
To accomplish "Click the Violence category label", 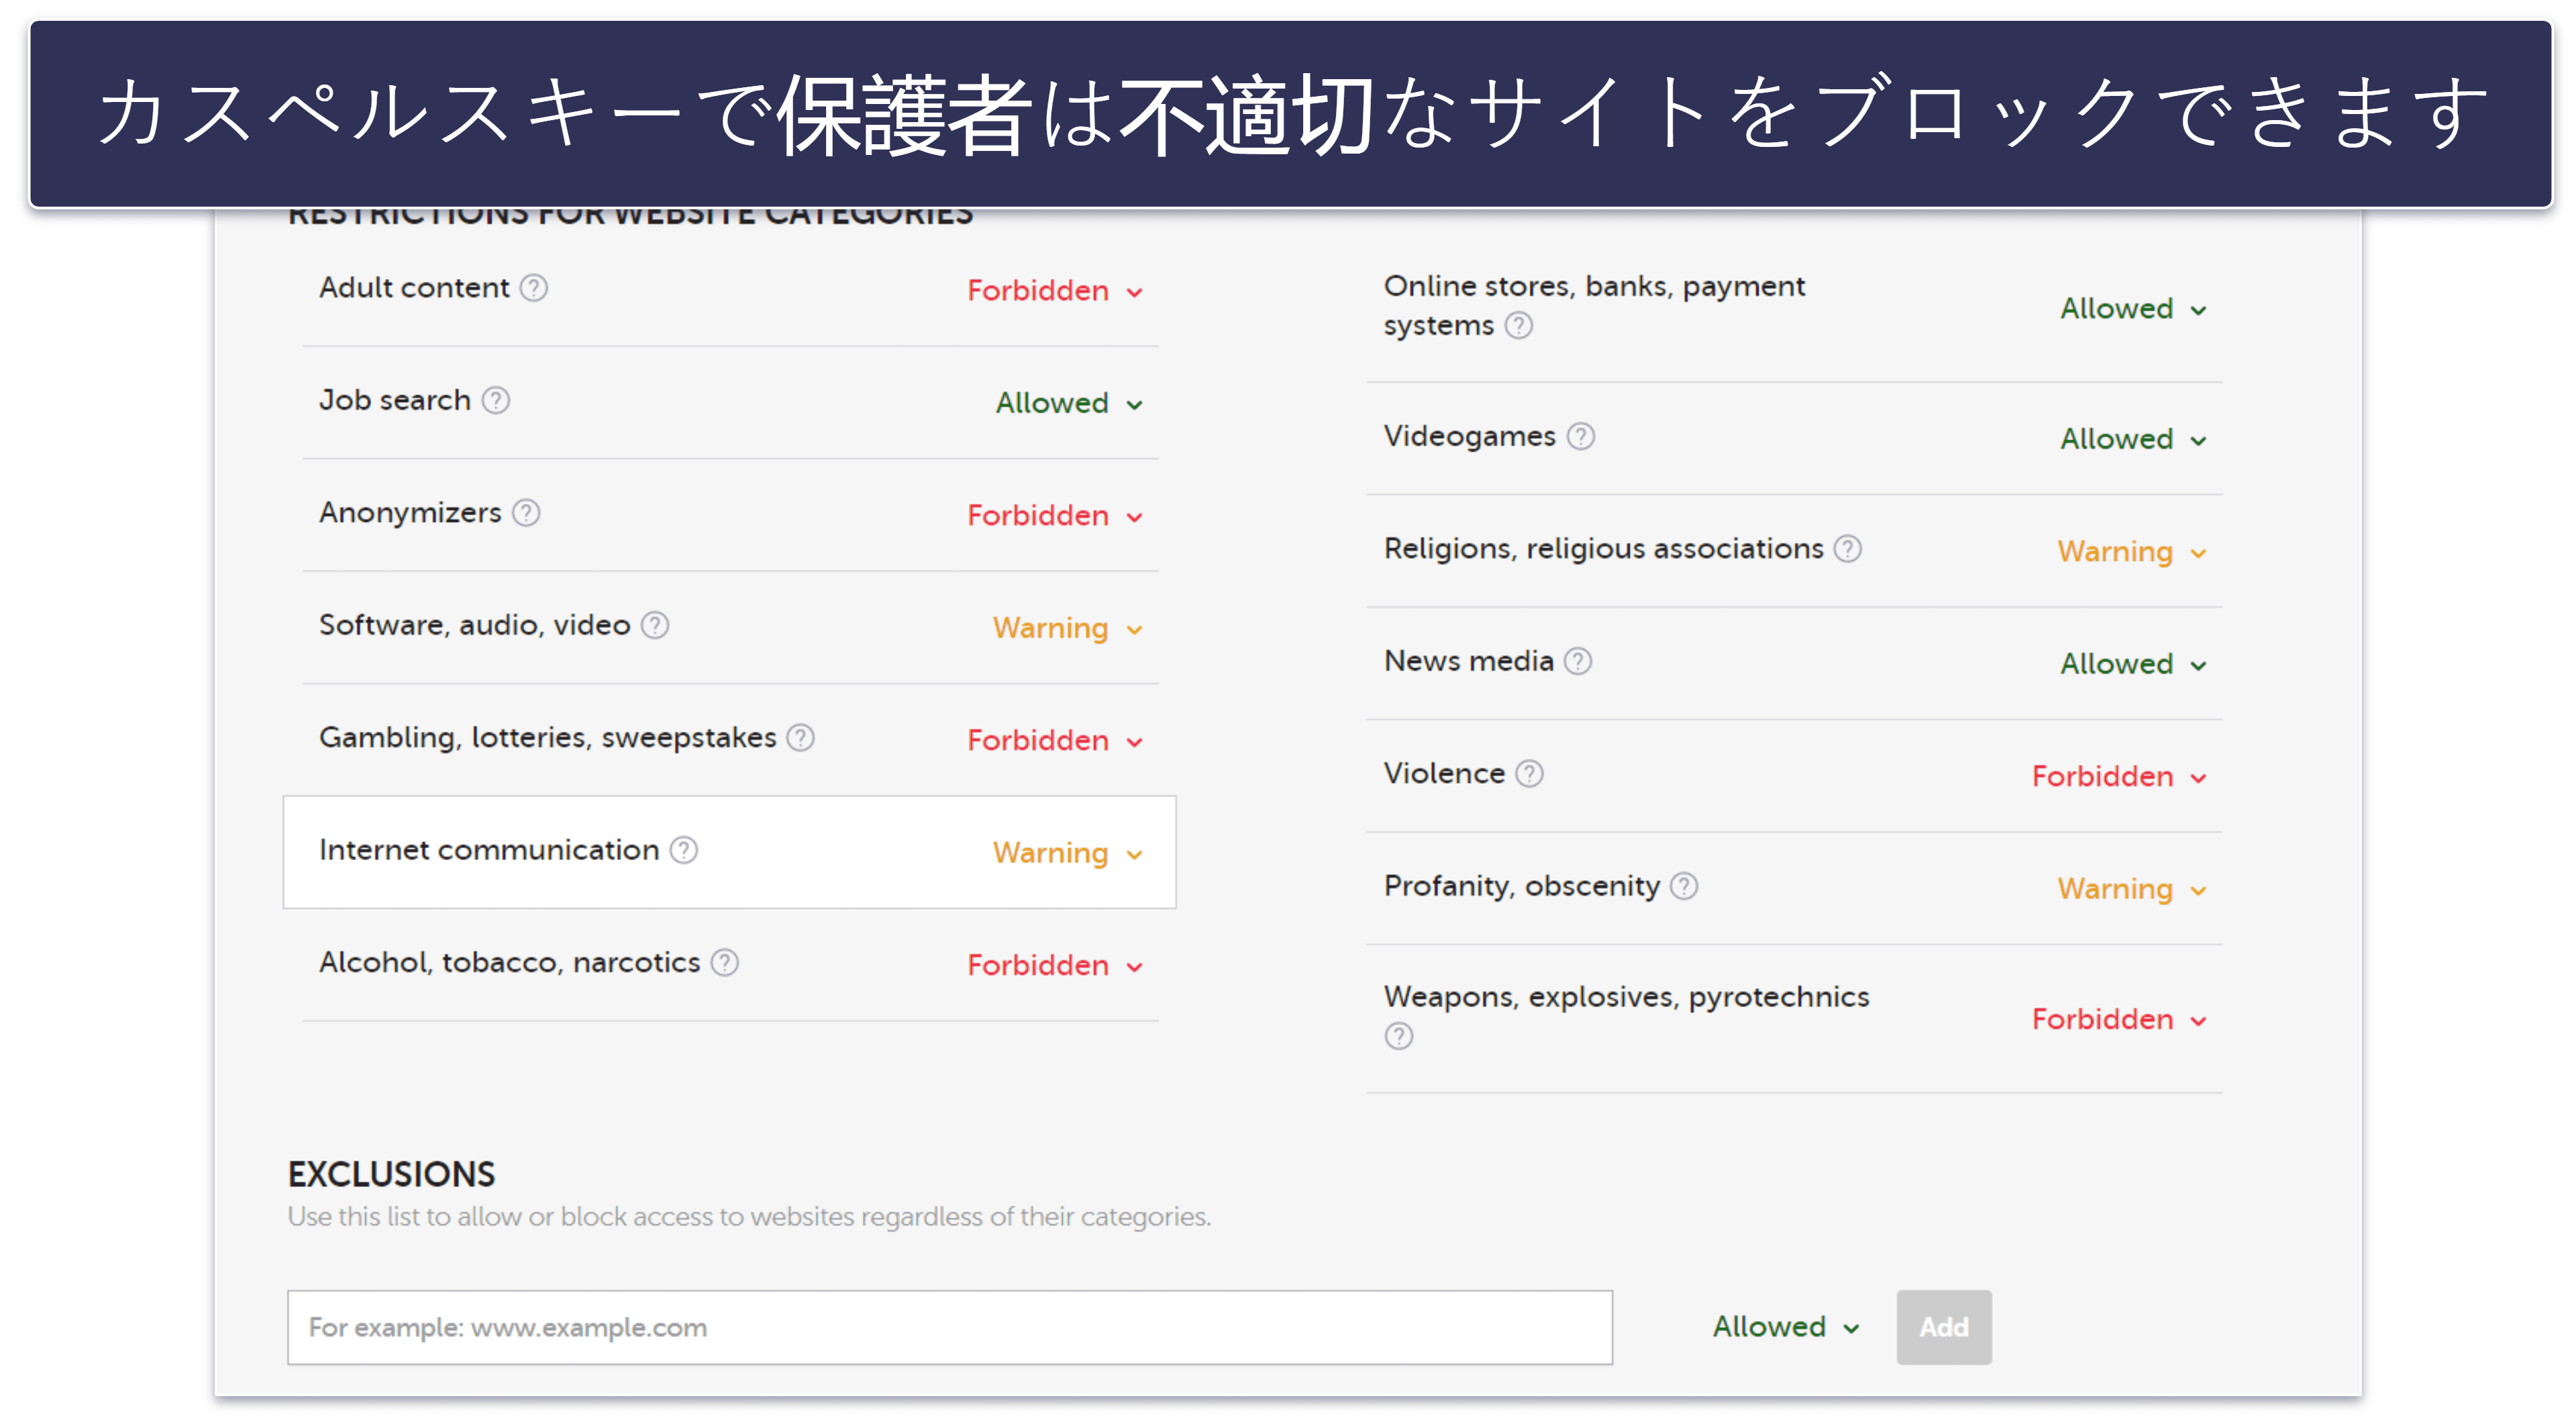I will tap(1445, 774).
